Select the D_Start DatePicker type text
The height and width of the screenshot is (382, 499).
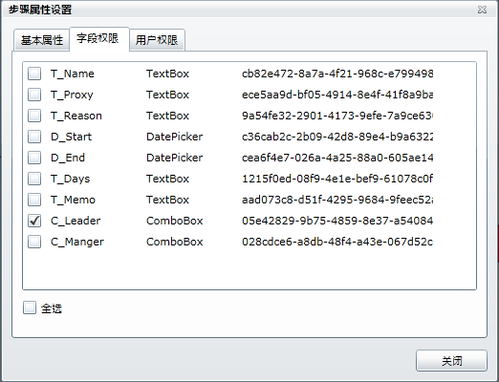(x=174, y=137)
